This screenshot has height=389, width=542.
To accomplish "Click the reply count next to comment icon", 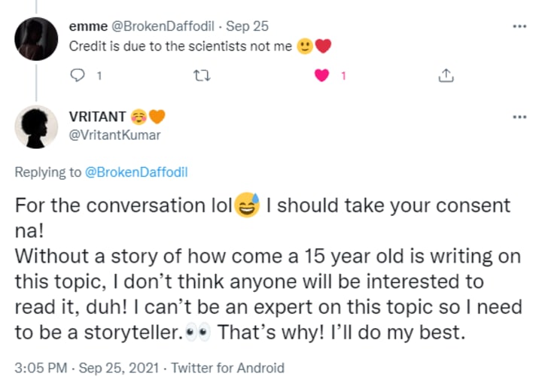I will (x=99, y=75).
